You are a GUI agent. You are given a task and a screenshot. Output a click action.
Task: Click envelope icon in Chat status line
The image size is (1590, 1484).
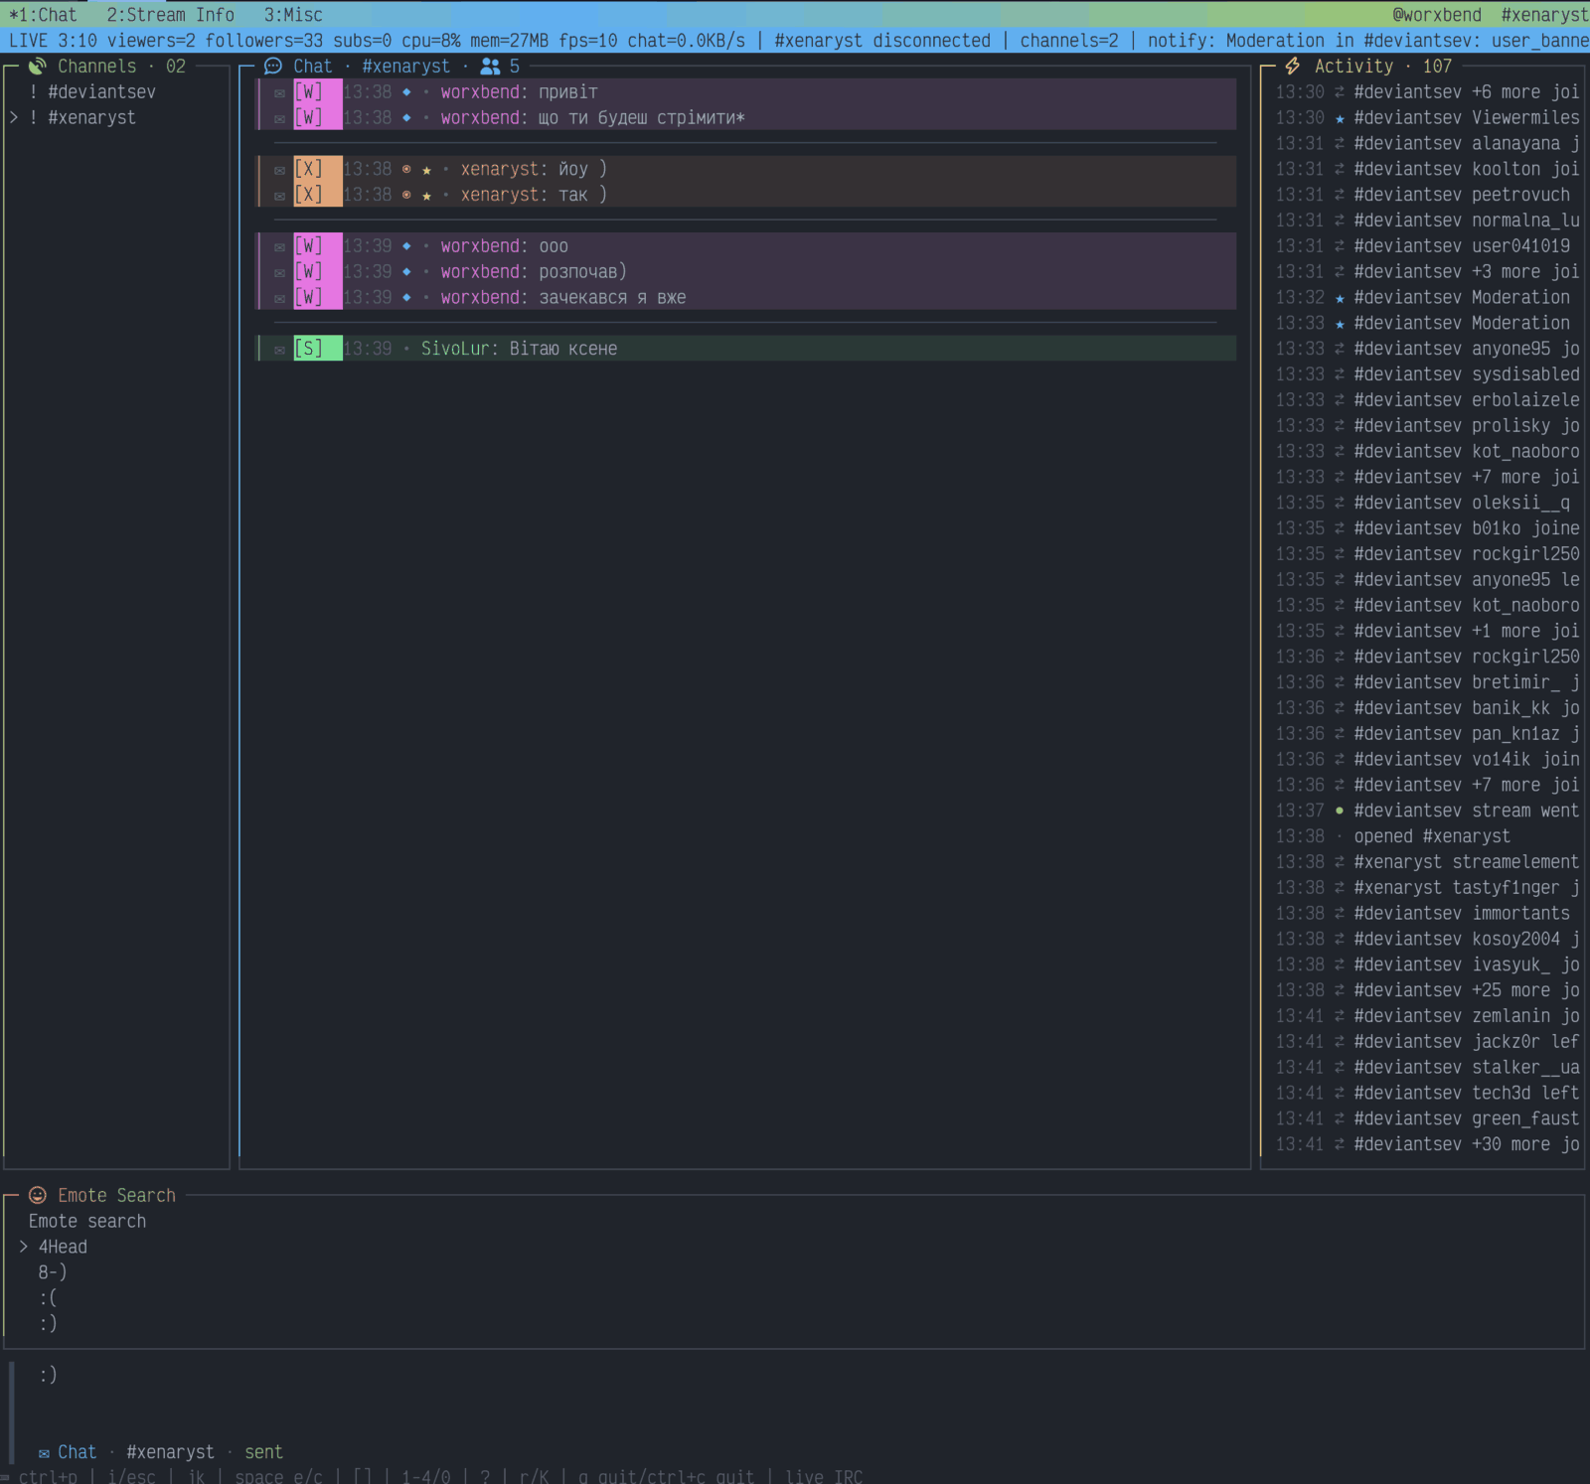pyautogui.click(x=44, y=1453)
